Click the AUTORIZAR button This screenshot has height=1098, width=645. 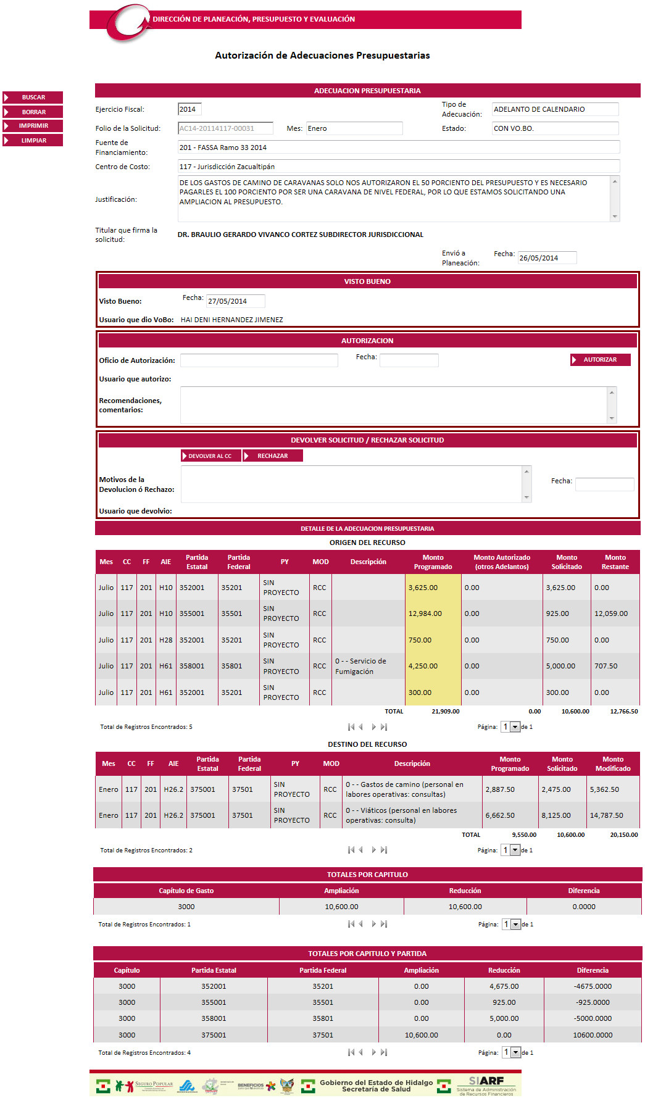[x=600, y=360]
